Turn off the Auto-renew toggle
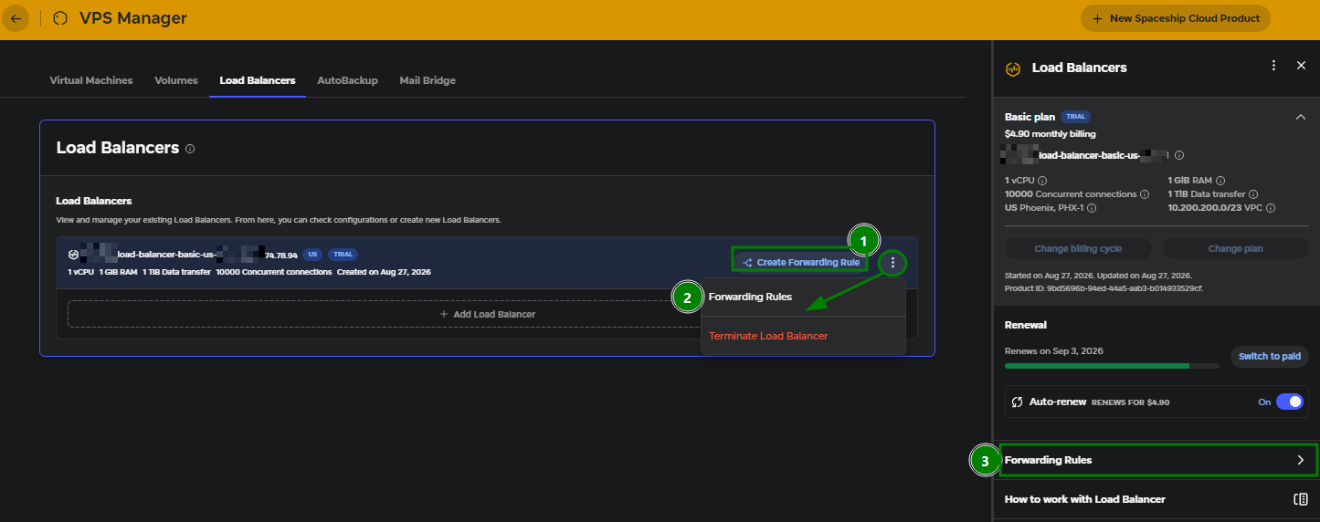 (x=1290, y=402)
